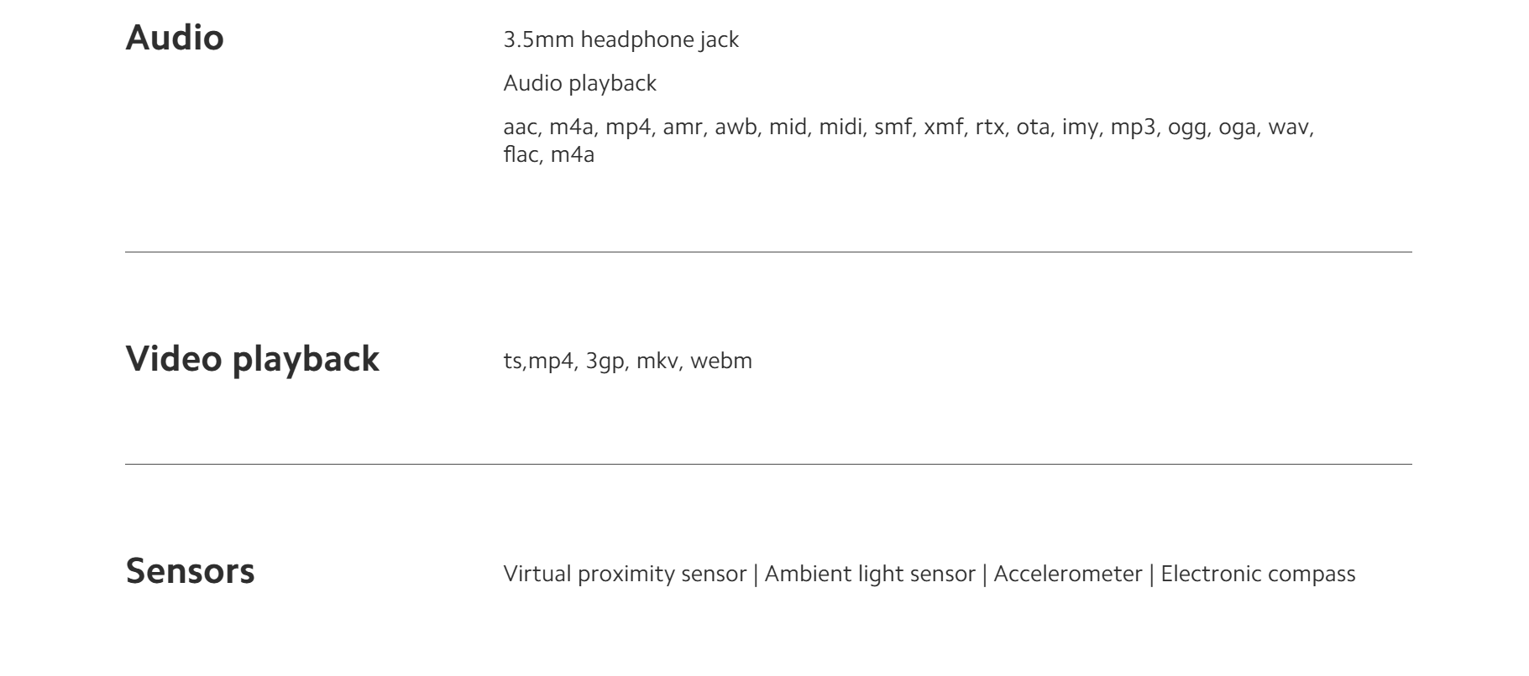The image size is (1529, 676).
Task: Click the 3gp video format
Action: pos(605,361)
